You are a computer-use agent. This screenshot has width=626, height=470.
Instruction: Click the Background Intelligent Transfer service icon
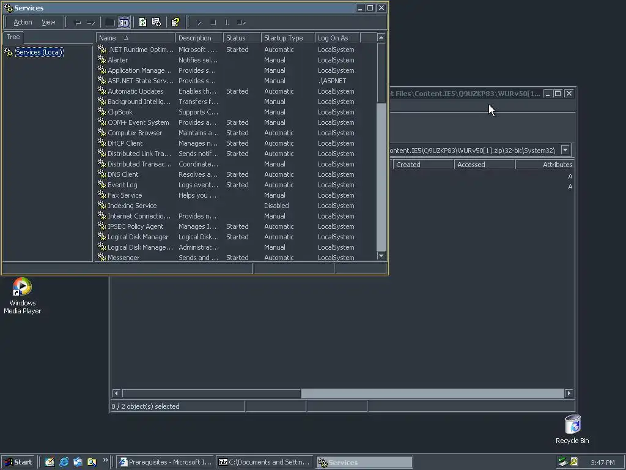tap(102, 101)
